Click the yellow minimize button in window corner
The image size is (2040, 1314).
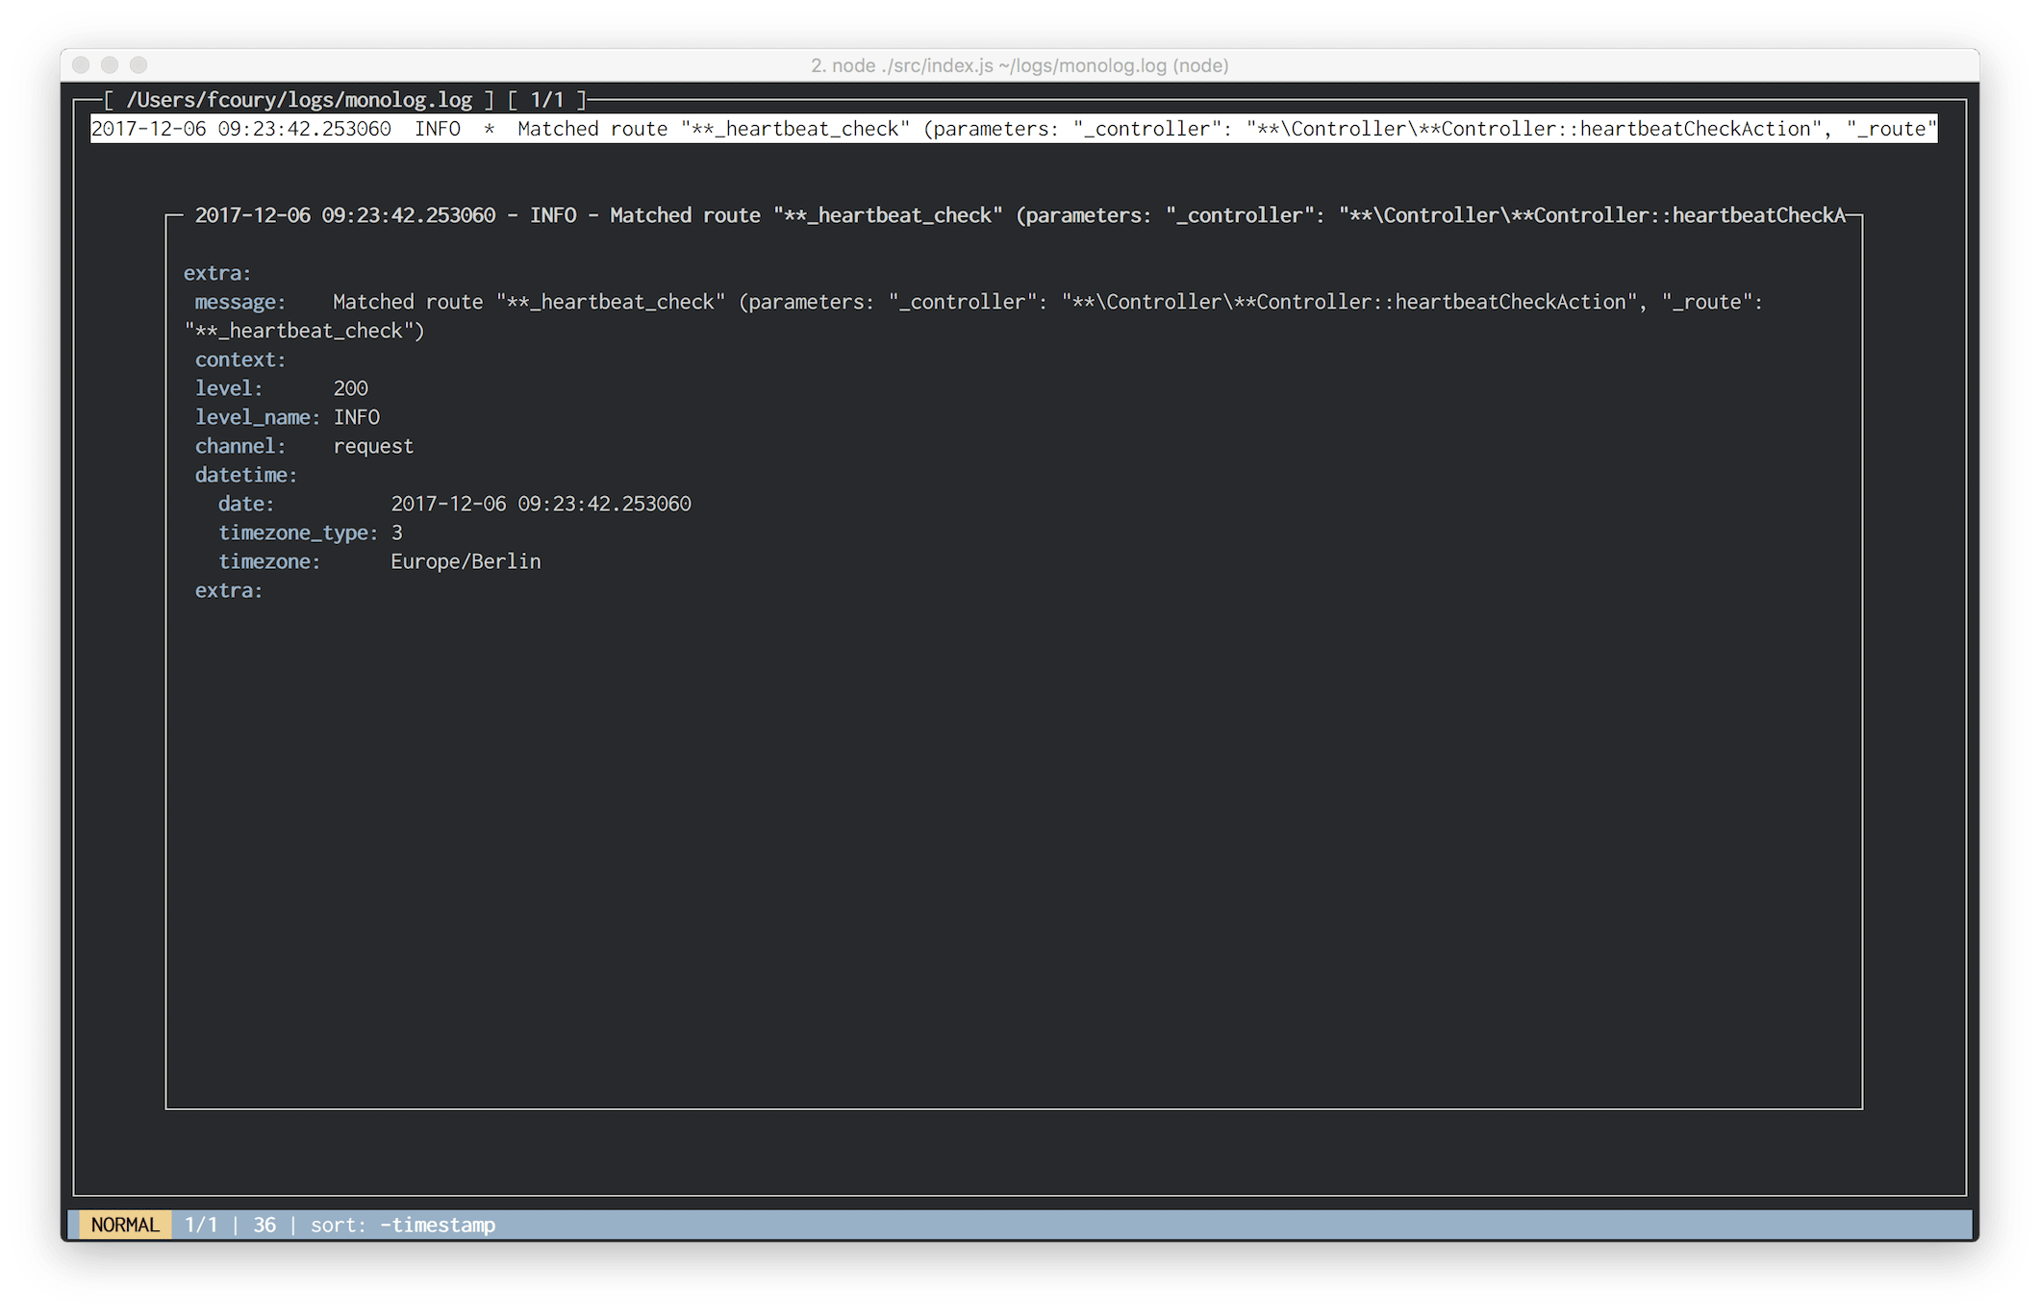click(109, 65)
